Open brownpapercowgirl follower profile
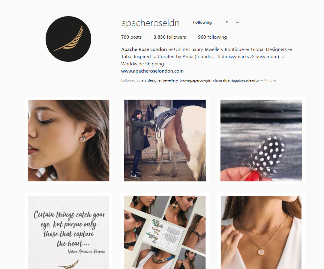 click(196, 80)
